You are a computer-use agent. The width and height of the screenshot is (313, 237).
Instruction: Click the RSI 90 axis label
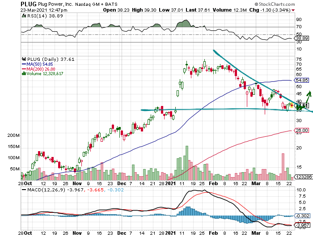299,20
